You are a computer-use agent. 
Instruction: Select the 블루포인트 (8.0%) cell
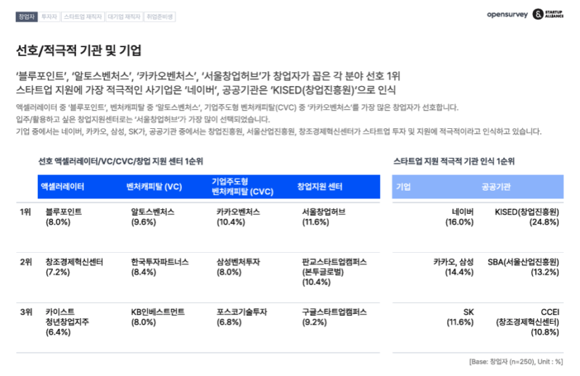tap(64, 217)
